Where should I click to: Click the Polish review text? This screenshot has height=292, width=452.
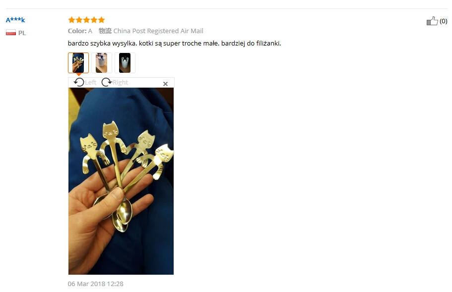175,43
